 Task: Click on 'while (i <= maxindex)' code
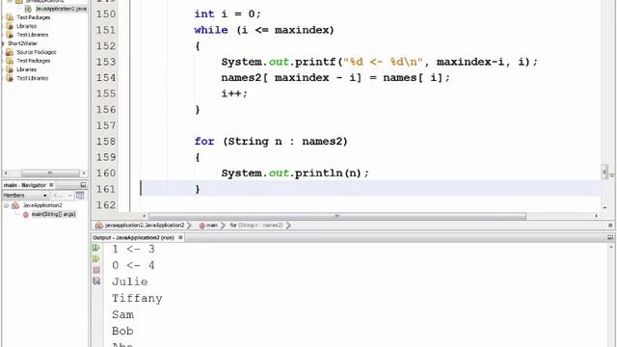(264, 30)
